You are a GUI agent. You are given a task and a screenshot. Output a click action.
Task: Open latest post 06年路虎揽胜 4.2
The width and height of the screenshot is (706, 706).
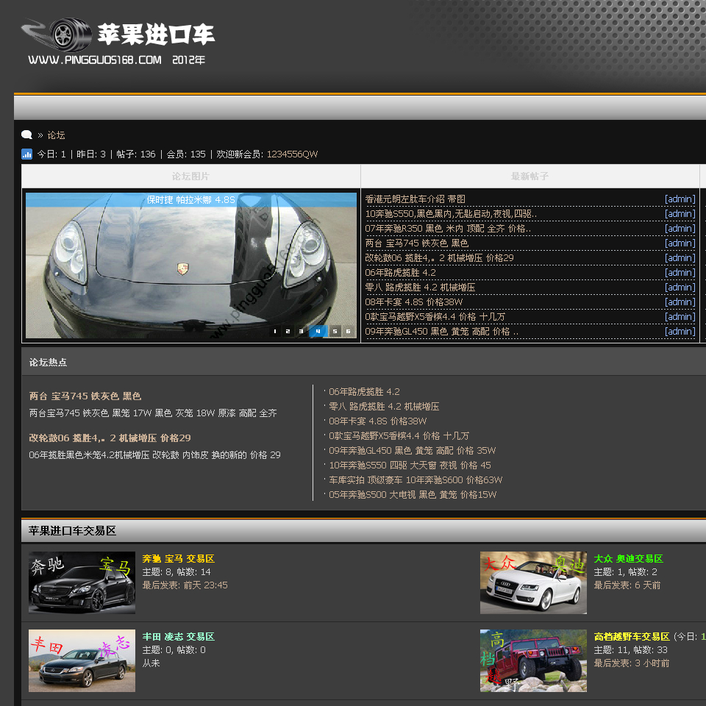click(x=400, y=272)
